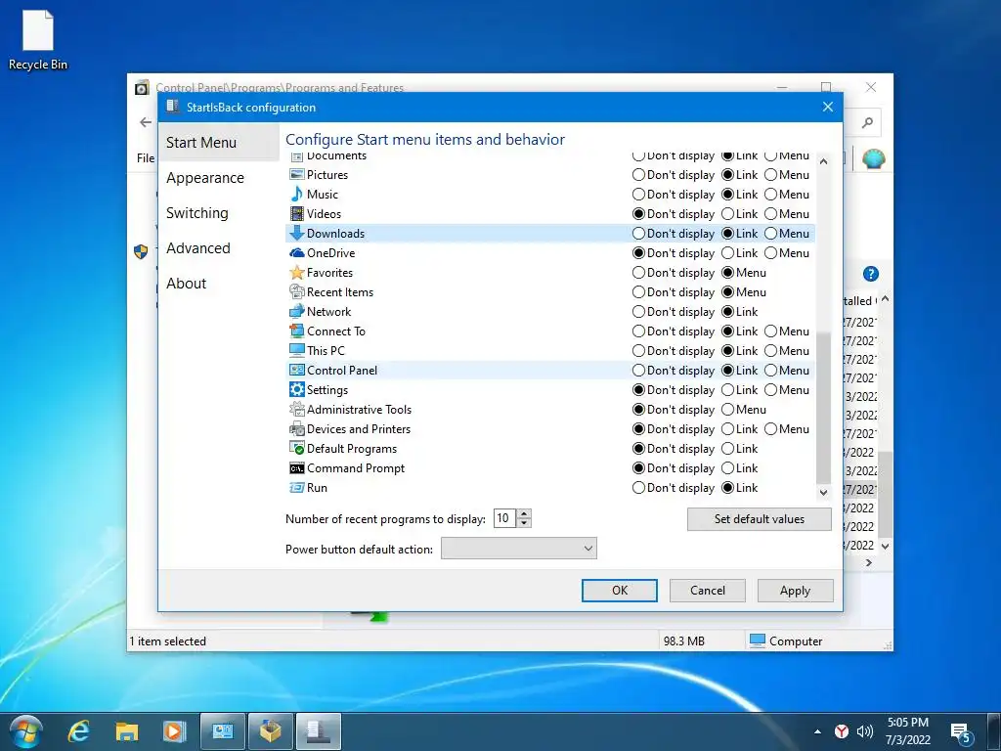
Task: Click the Music note icon
Action: point(296,195)
